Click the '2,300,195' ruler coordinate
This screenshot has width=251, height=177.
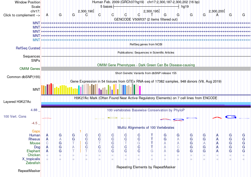(x=151, y=11)
